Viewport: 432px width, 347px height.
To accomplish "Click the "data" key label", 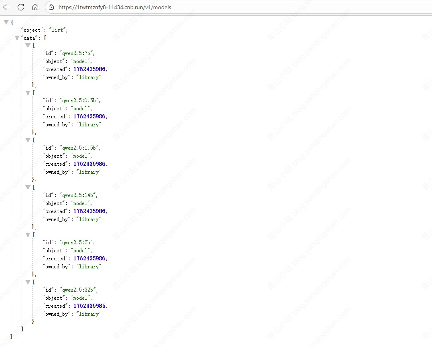I will 29,38.
